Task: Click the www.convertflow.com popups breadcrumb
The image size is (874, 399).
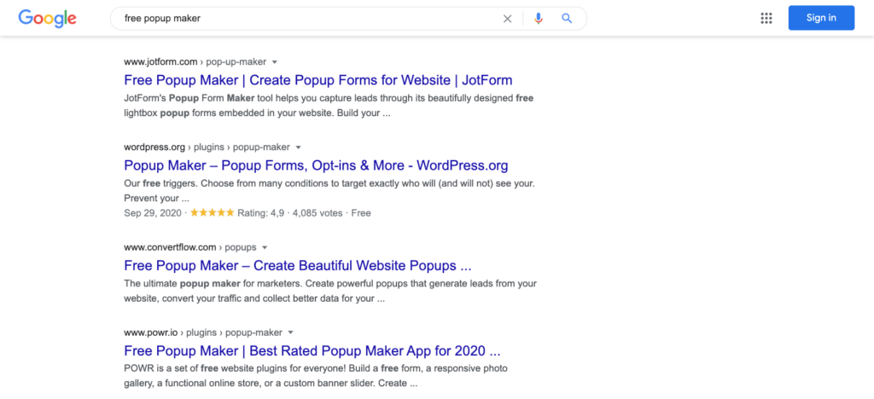Action: click(189, 248)
